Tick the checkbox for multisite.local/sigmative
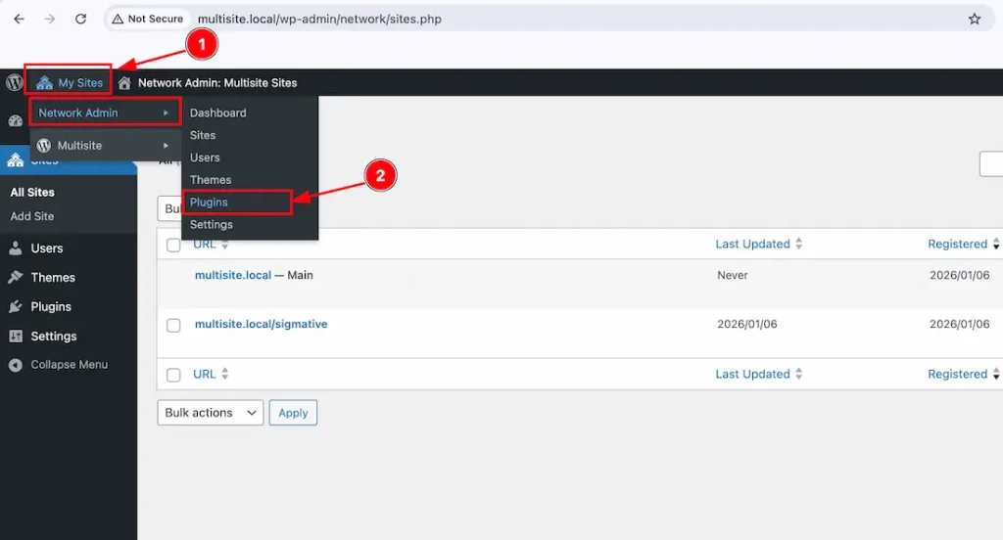 click(173, 326)
